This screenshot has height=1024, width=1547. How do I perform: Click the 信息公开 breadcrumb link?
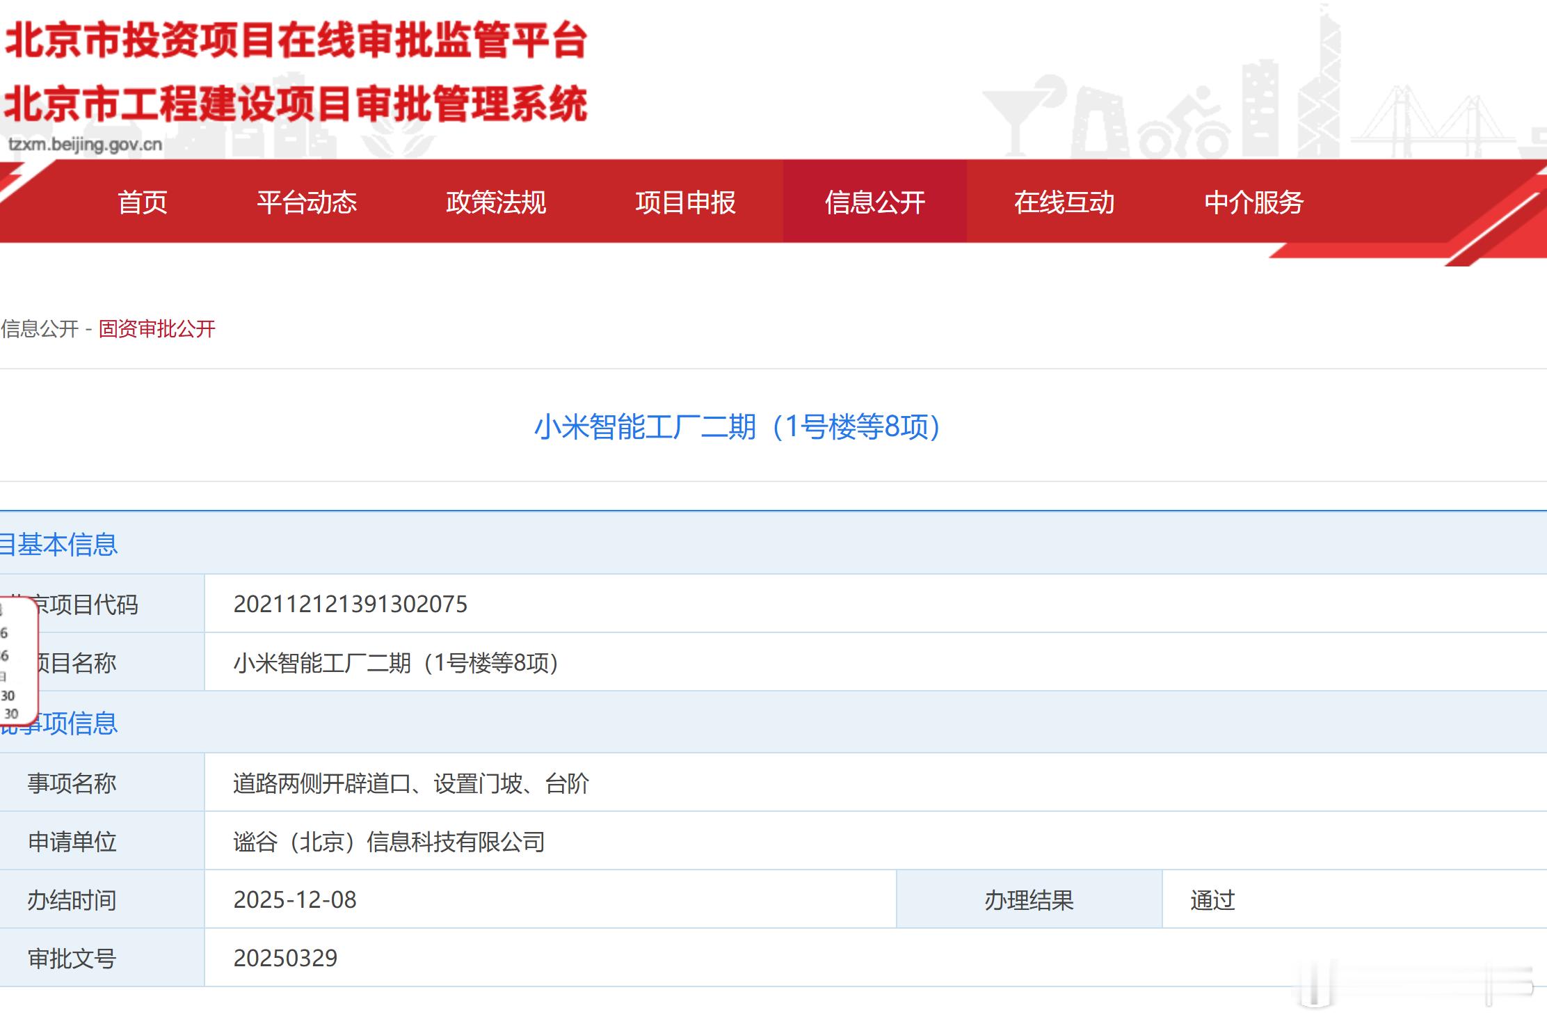pos(40,329)
